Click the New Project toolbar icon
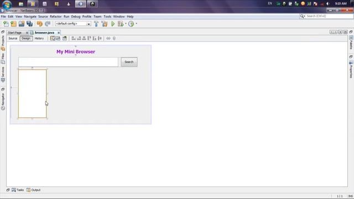 [13, 24]
